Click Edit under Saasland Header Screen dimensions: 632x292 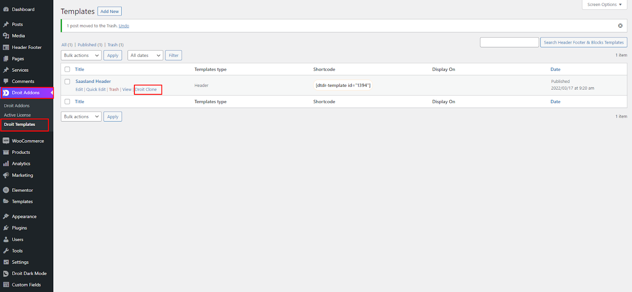(x=79, y=90)
